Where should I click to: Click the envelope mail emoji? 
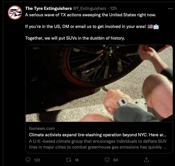pos(156,27)
